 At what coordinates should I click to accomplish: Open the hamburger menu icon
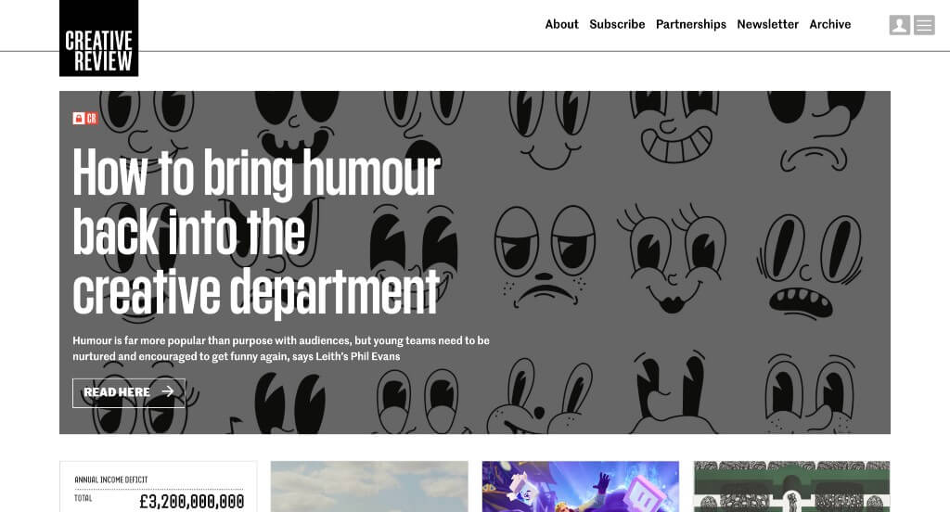924,25
